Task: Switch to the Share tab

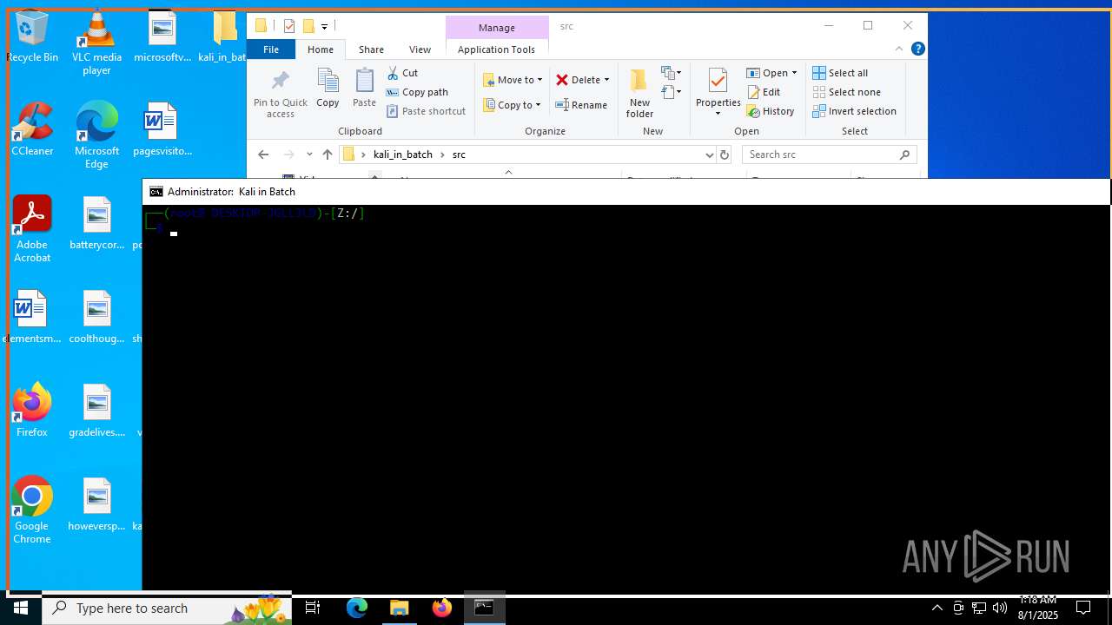Action: pos(371,49)
